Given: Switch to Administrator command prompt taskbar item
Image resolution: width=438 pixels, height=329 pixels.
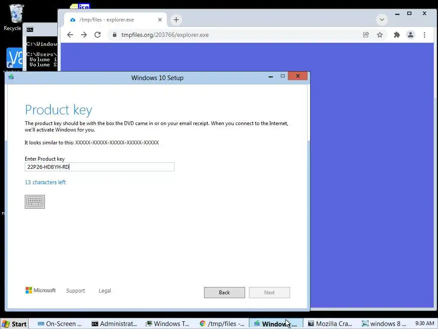Looking at the screenshot, I should point(114,324).
